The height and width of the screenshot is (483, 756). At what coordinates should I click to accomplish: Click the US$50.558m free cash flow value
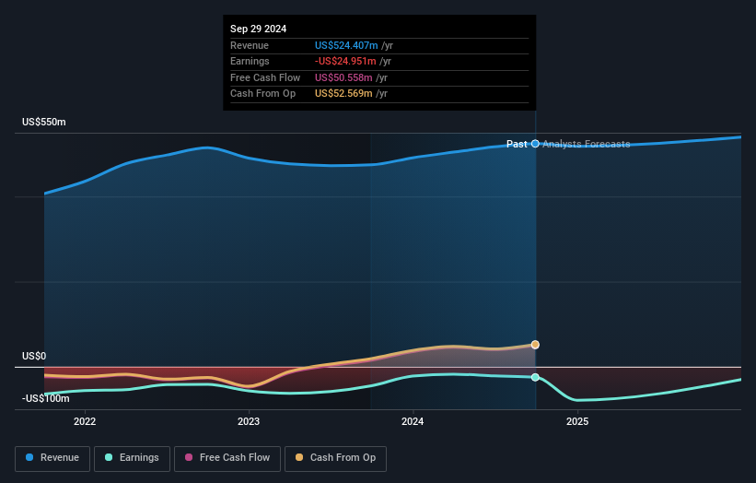(x=343, y=77)
